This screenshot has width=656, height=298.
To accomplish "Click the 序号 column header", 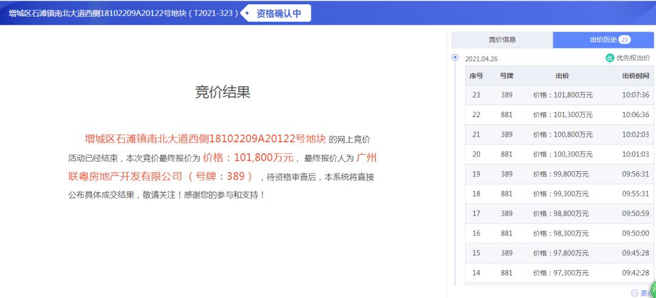I will 476,76.
